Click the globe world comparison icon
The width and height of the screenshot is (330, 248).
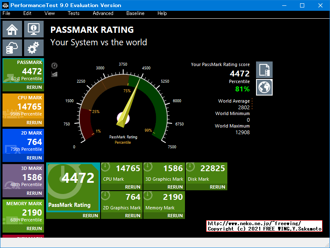(264, 87)
